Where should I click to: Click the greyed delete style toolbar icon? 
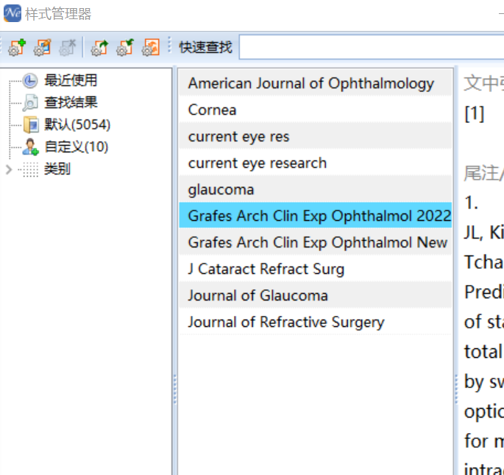(x=68, y=47)
